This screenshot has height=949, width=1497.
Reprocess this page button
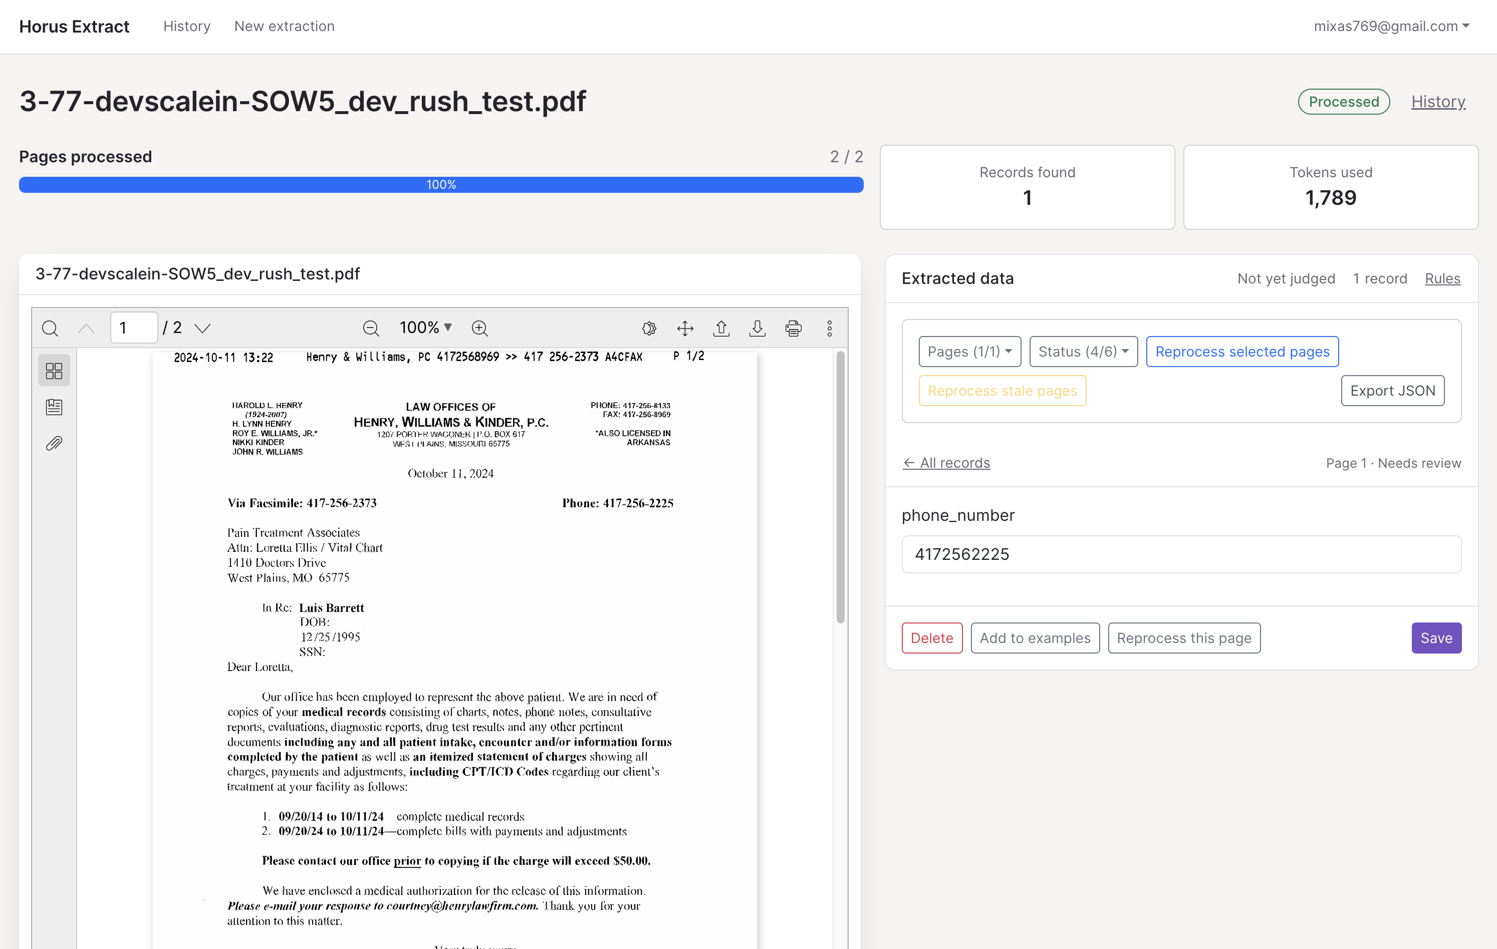click(1184, 639)
